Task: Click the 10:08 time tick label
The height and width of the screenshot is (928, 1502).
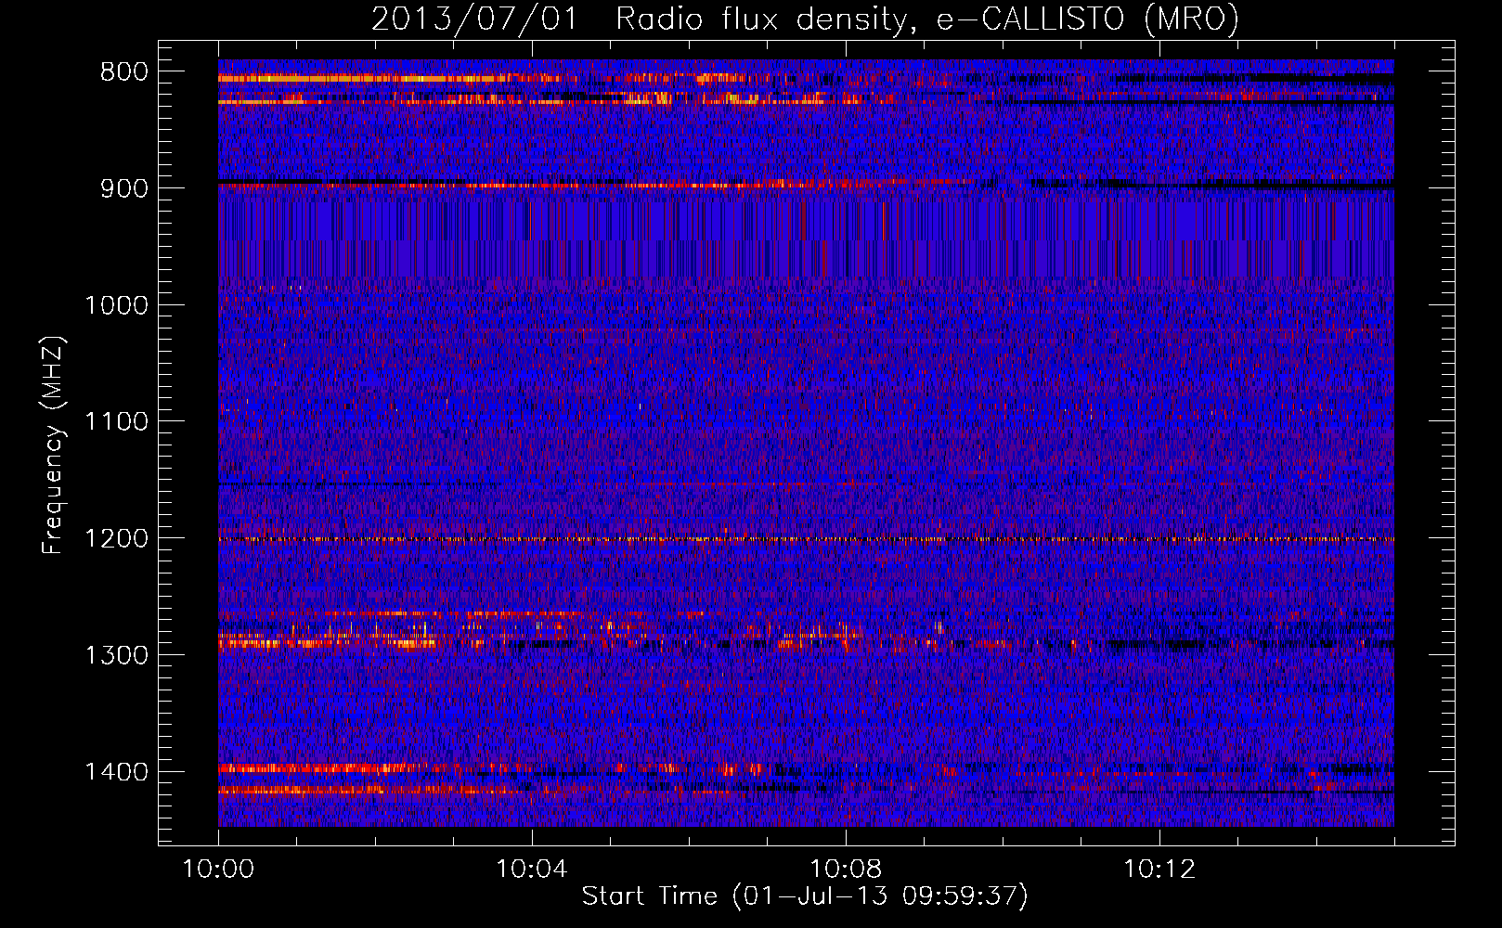Action: pos(846,870)
